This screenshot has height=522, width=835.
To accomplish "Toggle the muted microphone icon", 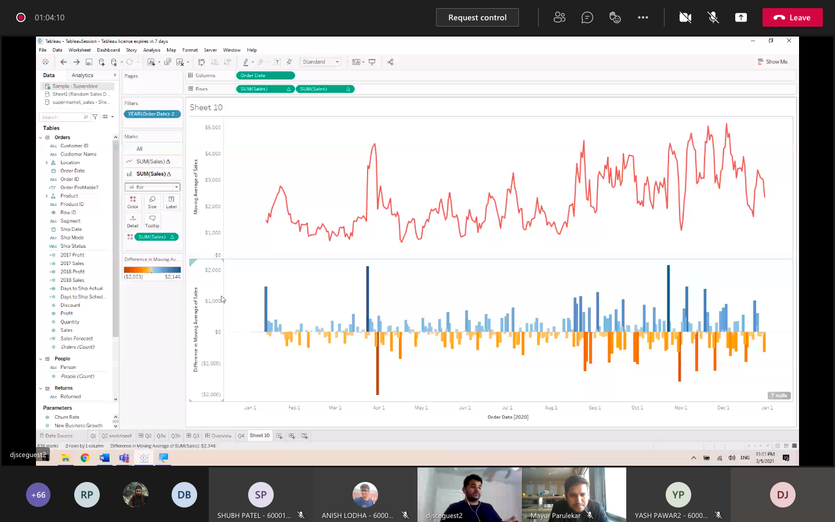I will pyautogui.click(x=713, y=17).
